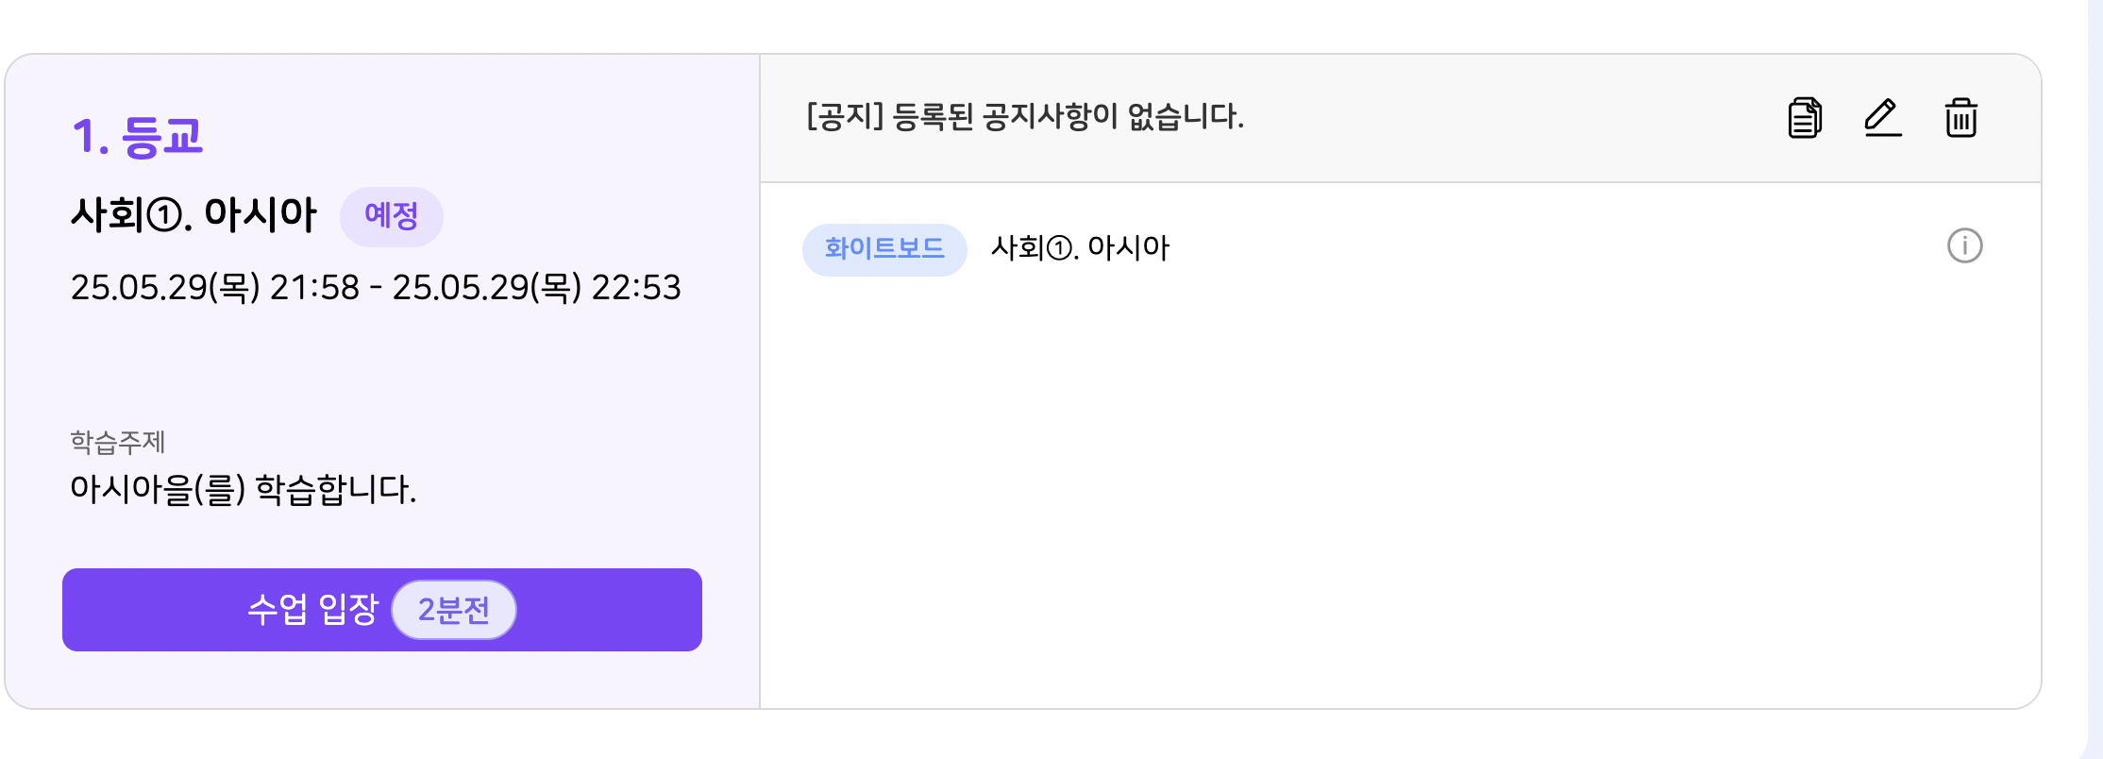Delete the lesson with the trash icon
The height and width of the screenshot is (759, 2103).
click(1960, 118)
